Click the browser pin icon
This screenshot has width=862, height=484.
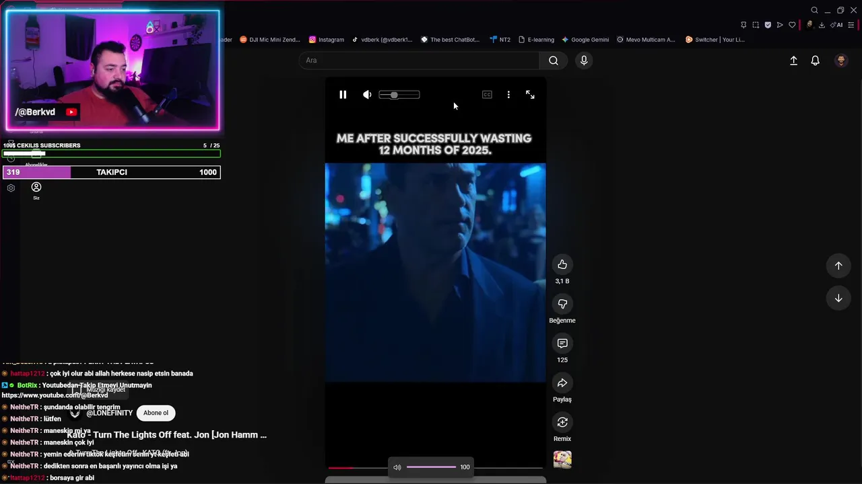(x=743, y=25)
